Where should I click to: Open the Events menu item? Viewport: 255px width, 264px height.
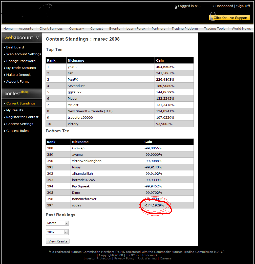point(115,29)
